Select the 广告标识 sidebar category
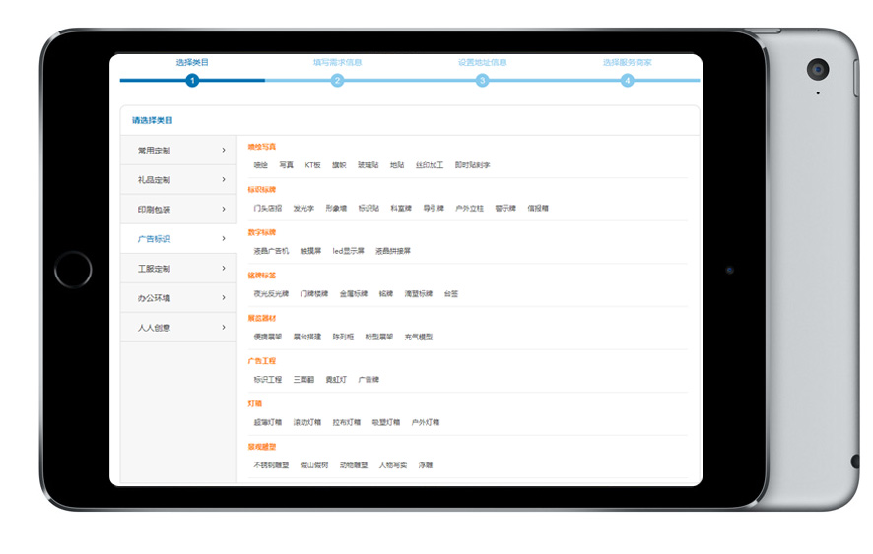The image size is (873, 554). [x=154, y=239]
